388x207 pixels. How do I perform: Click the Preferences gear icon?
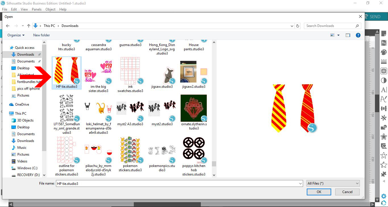384,196
